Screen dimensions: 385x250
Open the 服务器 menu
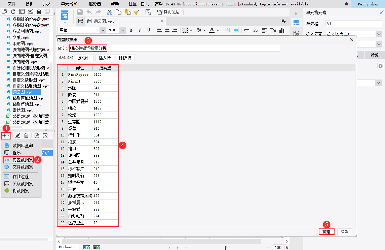click(95, 4)
